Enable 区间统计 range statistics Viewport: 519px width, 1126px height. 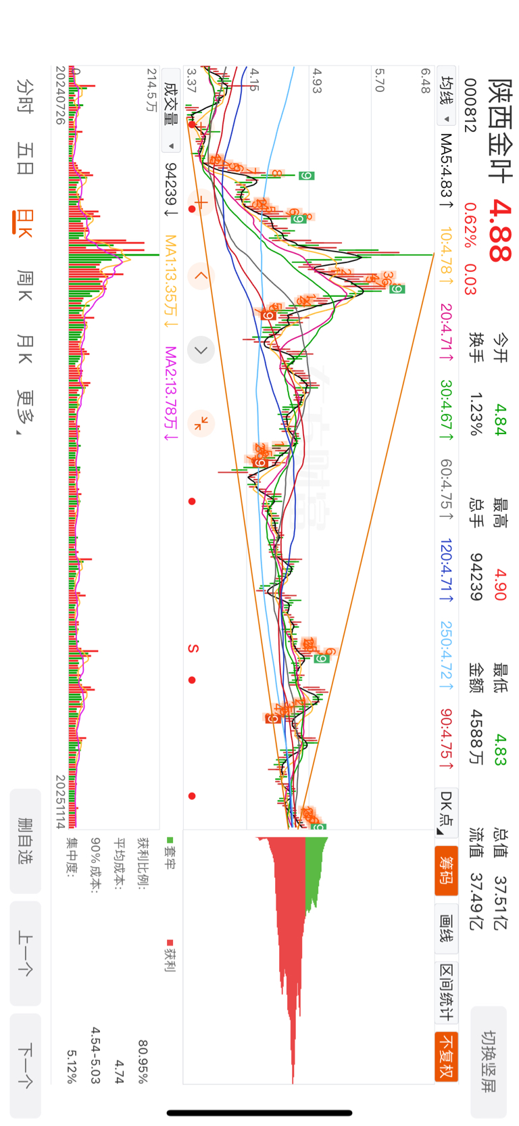pos(446,992)
